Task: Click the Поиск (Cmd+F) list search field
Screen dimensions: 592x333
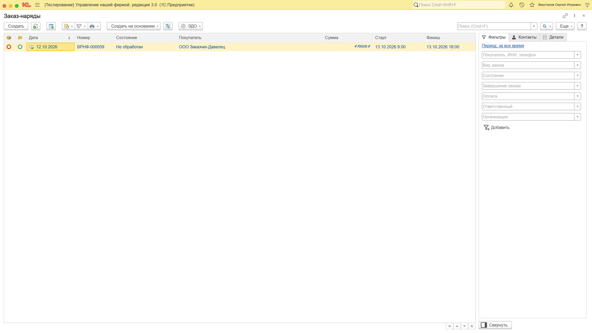Action: (494, 26)
